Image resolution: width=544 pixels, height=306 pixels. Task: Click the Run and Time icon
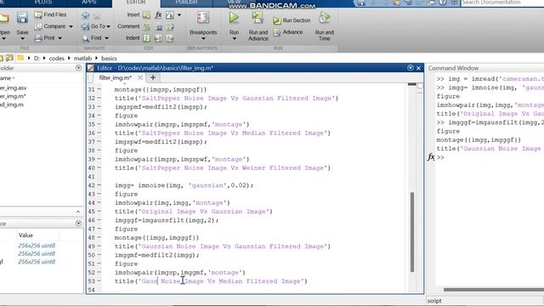tap(324, 18)
